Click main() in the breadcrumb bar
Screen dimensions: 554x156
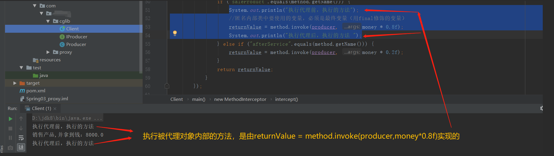[x=199, y=99]
